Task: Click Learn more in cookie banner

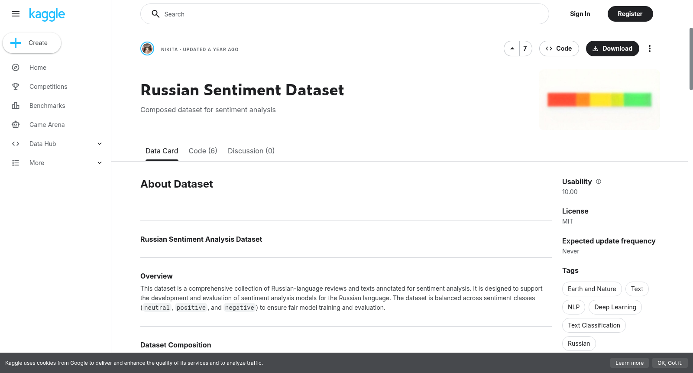Action: point(629,363)
